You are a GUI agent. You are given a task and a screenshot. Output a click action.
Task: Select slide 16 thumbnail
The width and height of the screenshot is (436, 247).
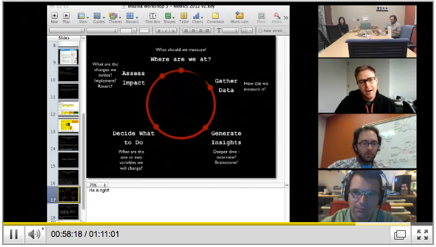click(x=68, y=177)
